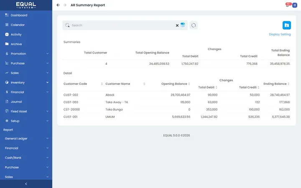Click the search magnifier icon
The height and width of the screenshot is (188, 301).
point(67,25)
